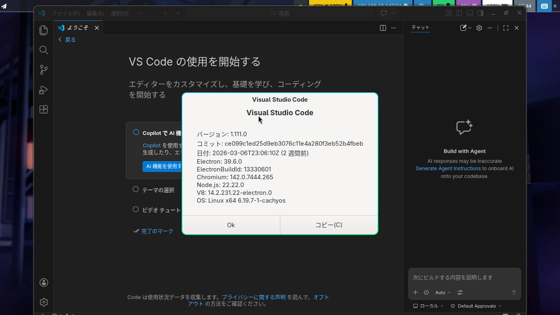Select the Copilot AI feature step radio
Screen dimensions: 560x315
[136, 132]
